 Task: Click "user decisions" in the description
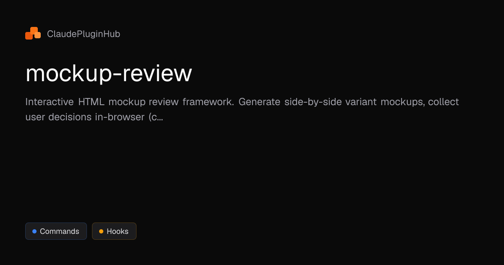pos(58,117)
